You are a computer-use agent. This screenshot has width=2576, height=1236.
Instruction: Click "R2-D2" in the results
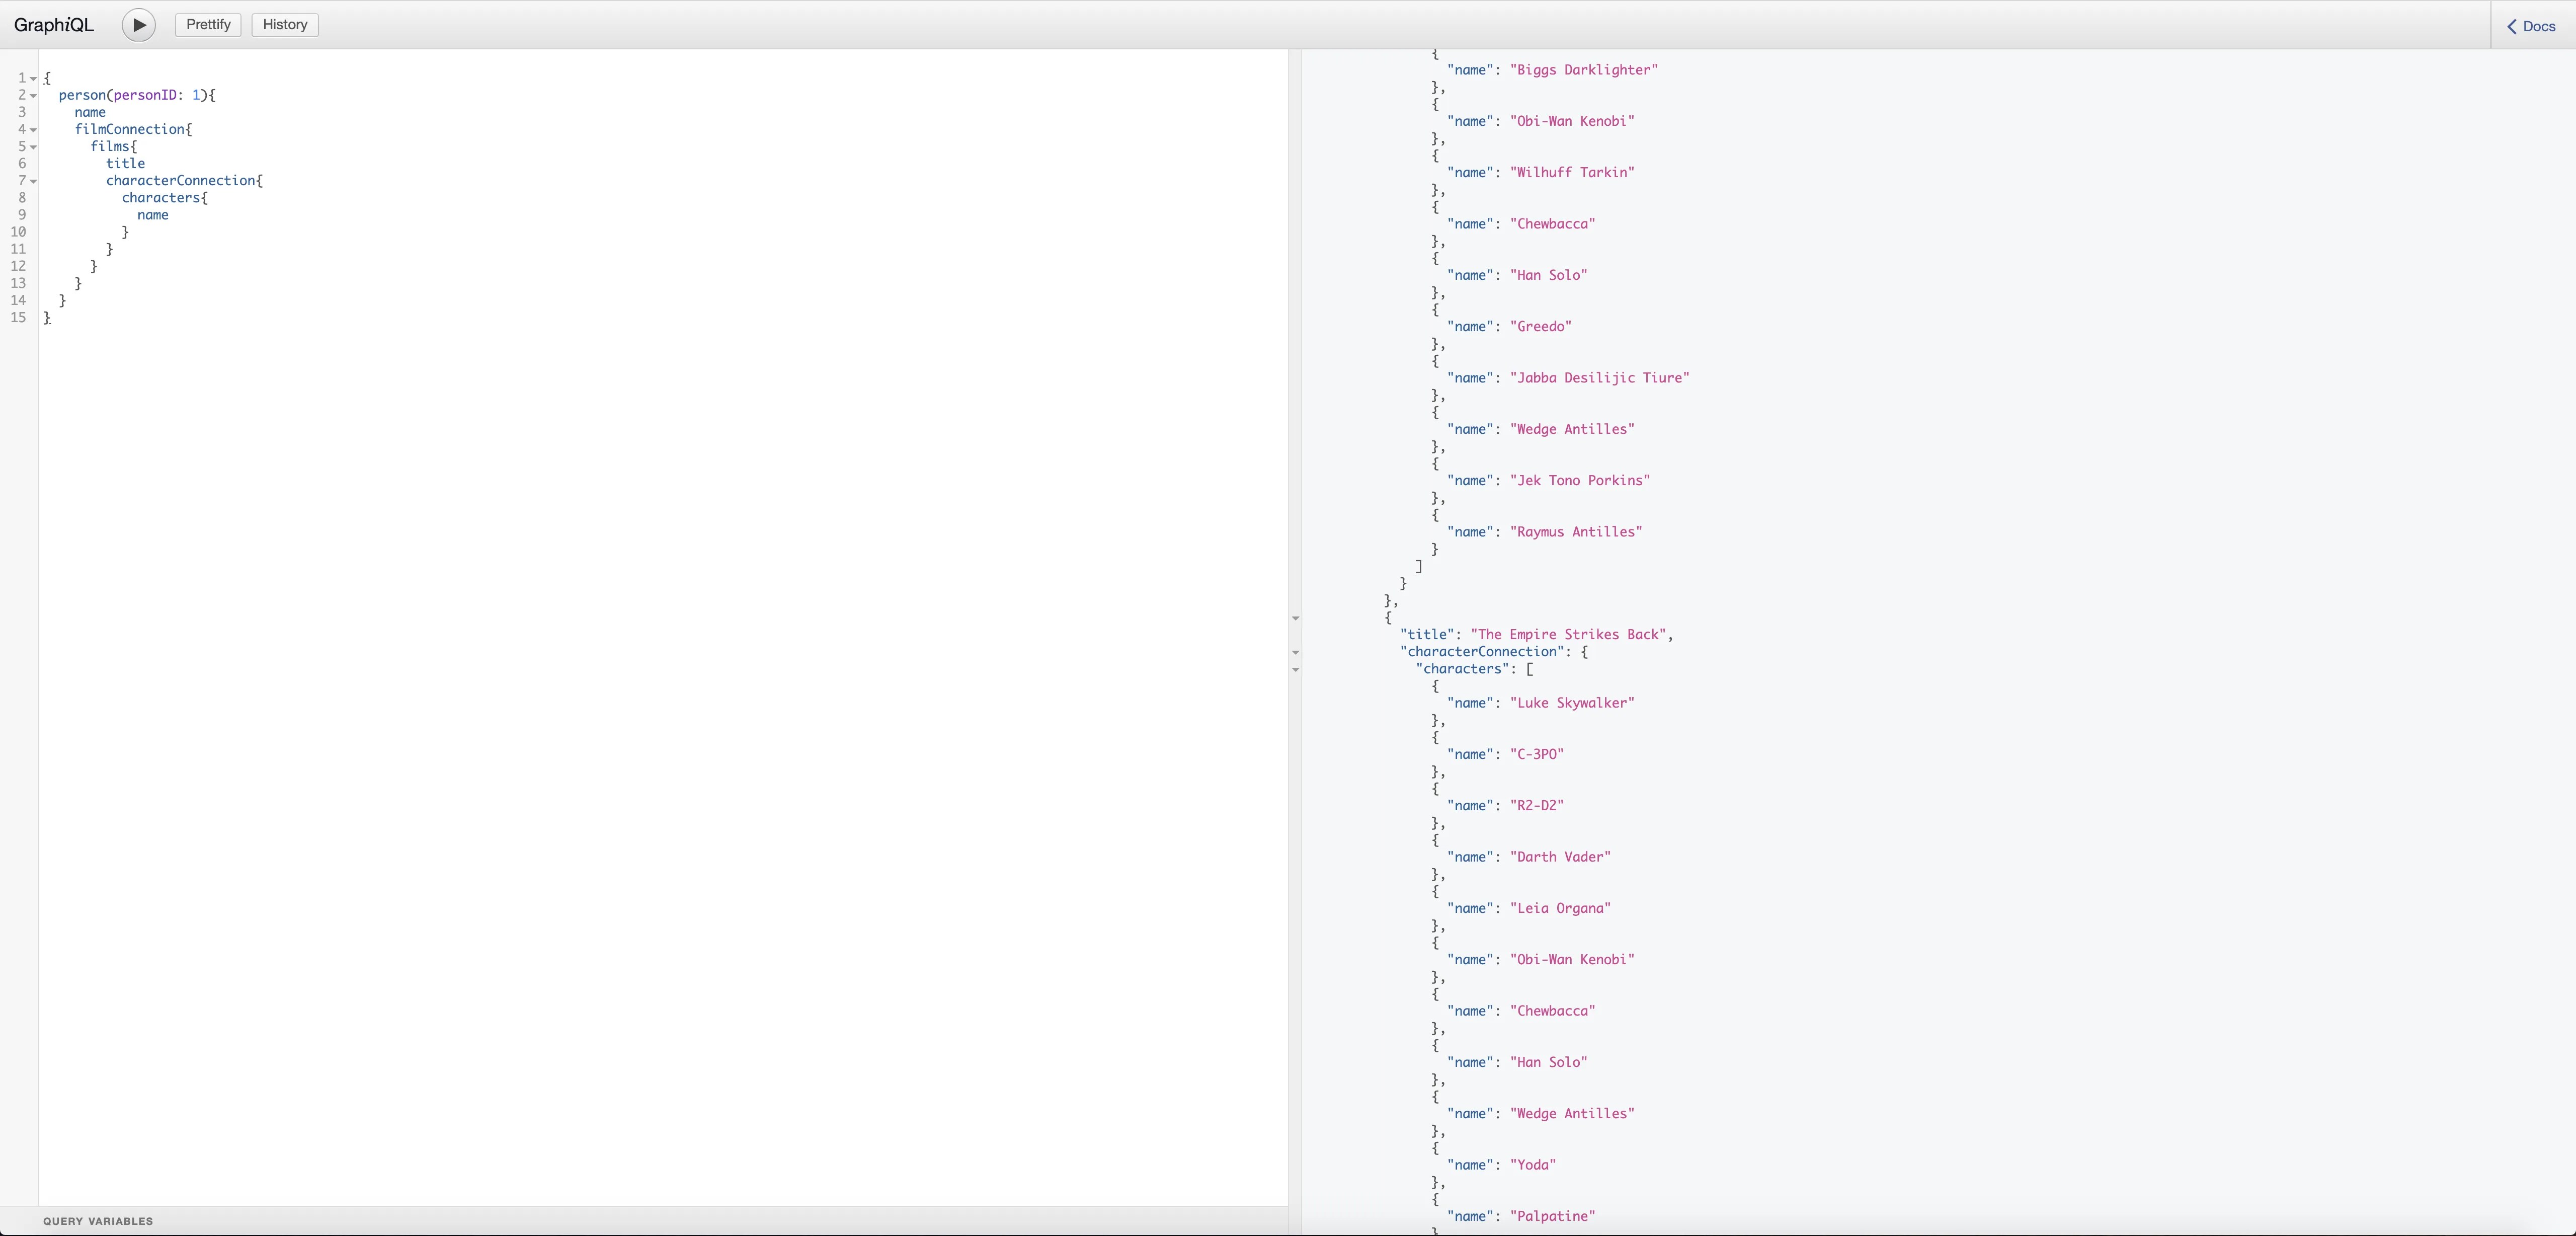tap(1537, 805)
